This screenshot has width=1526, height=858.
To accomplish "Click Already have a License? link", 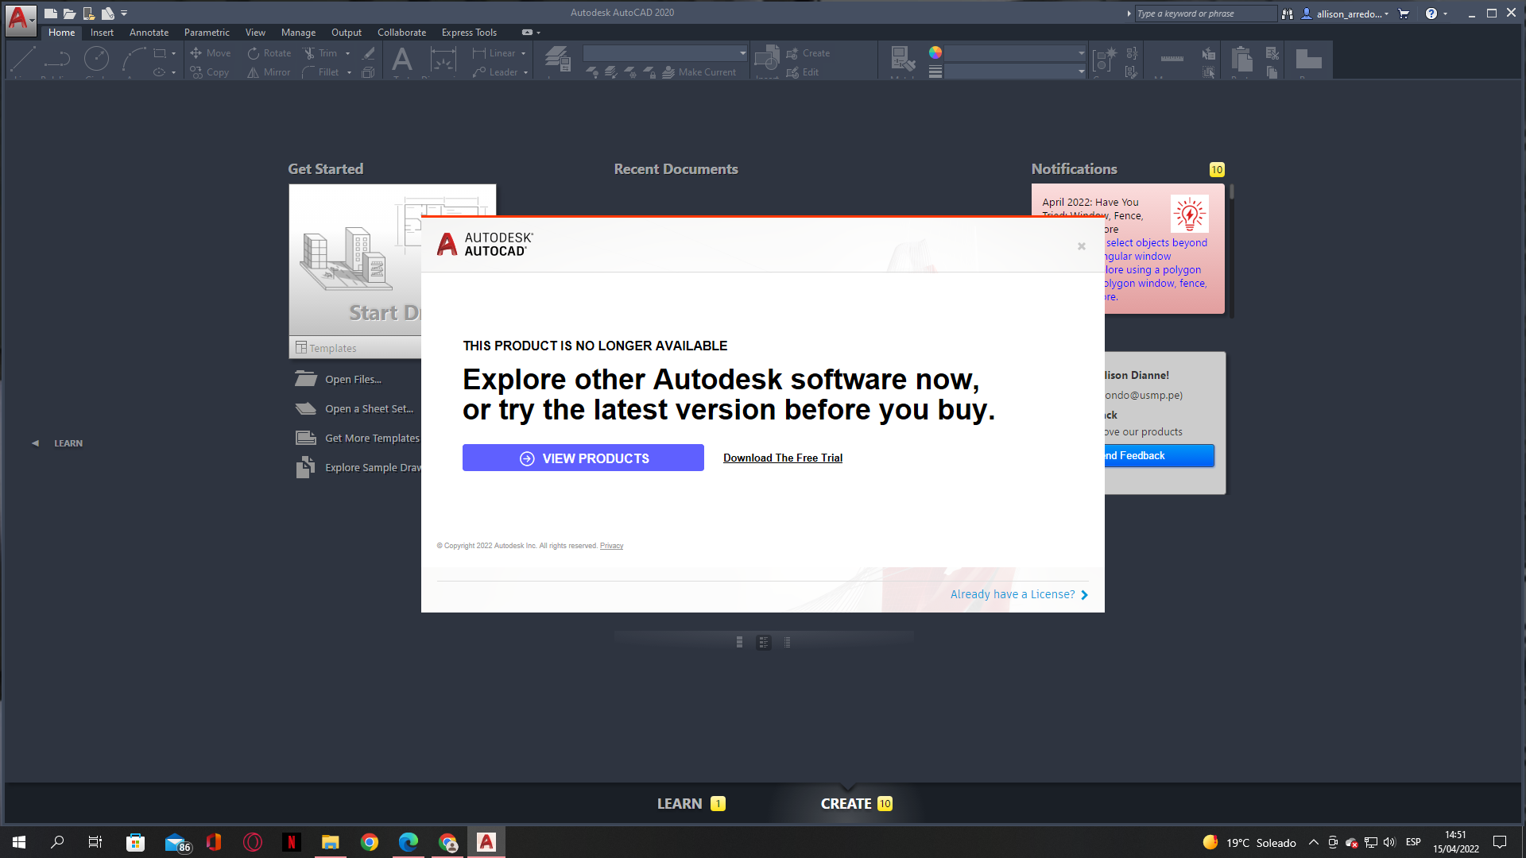I will pyautogui.click(x=1019, y=594).
